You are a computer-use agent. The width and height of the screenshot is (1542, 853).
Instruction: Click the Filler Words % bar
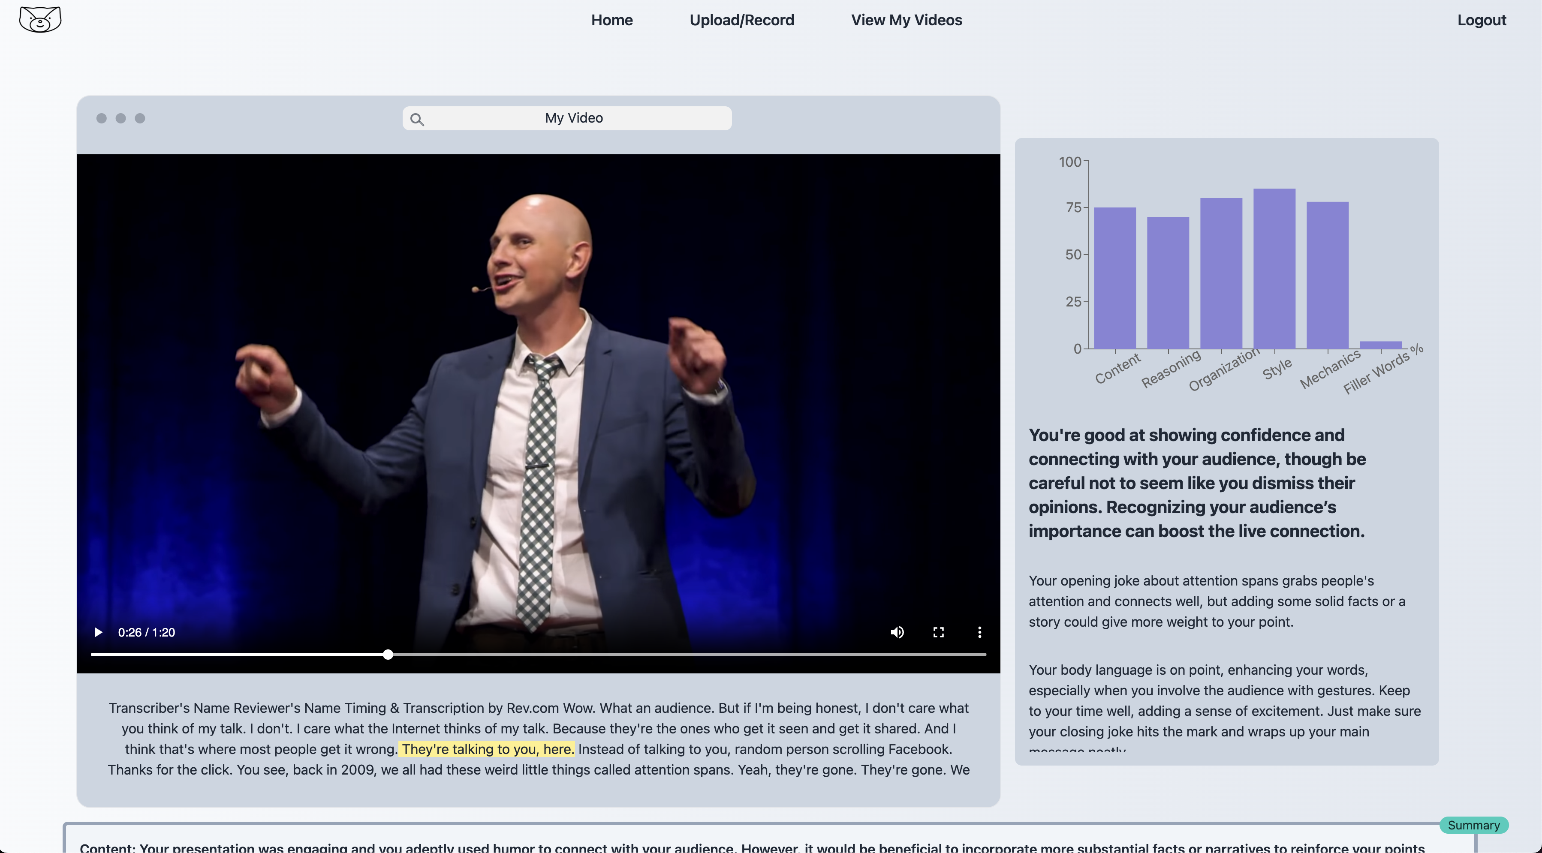coord(1380,345)
